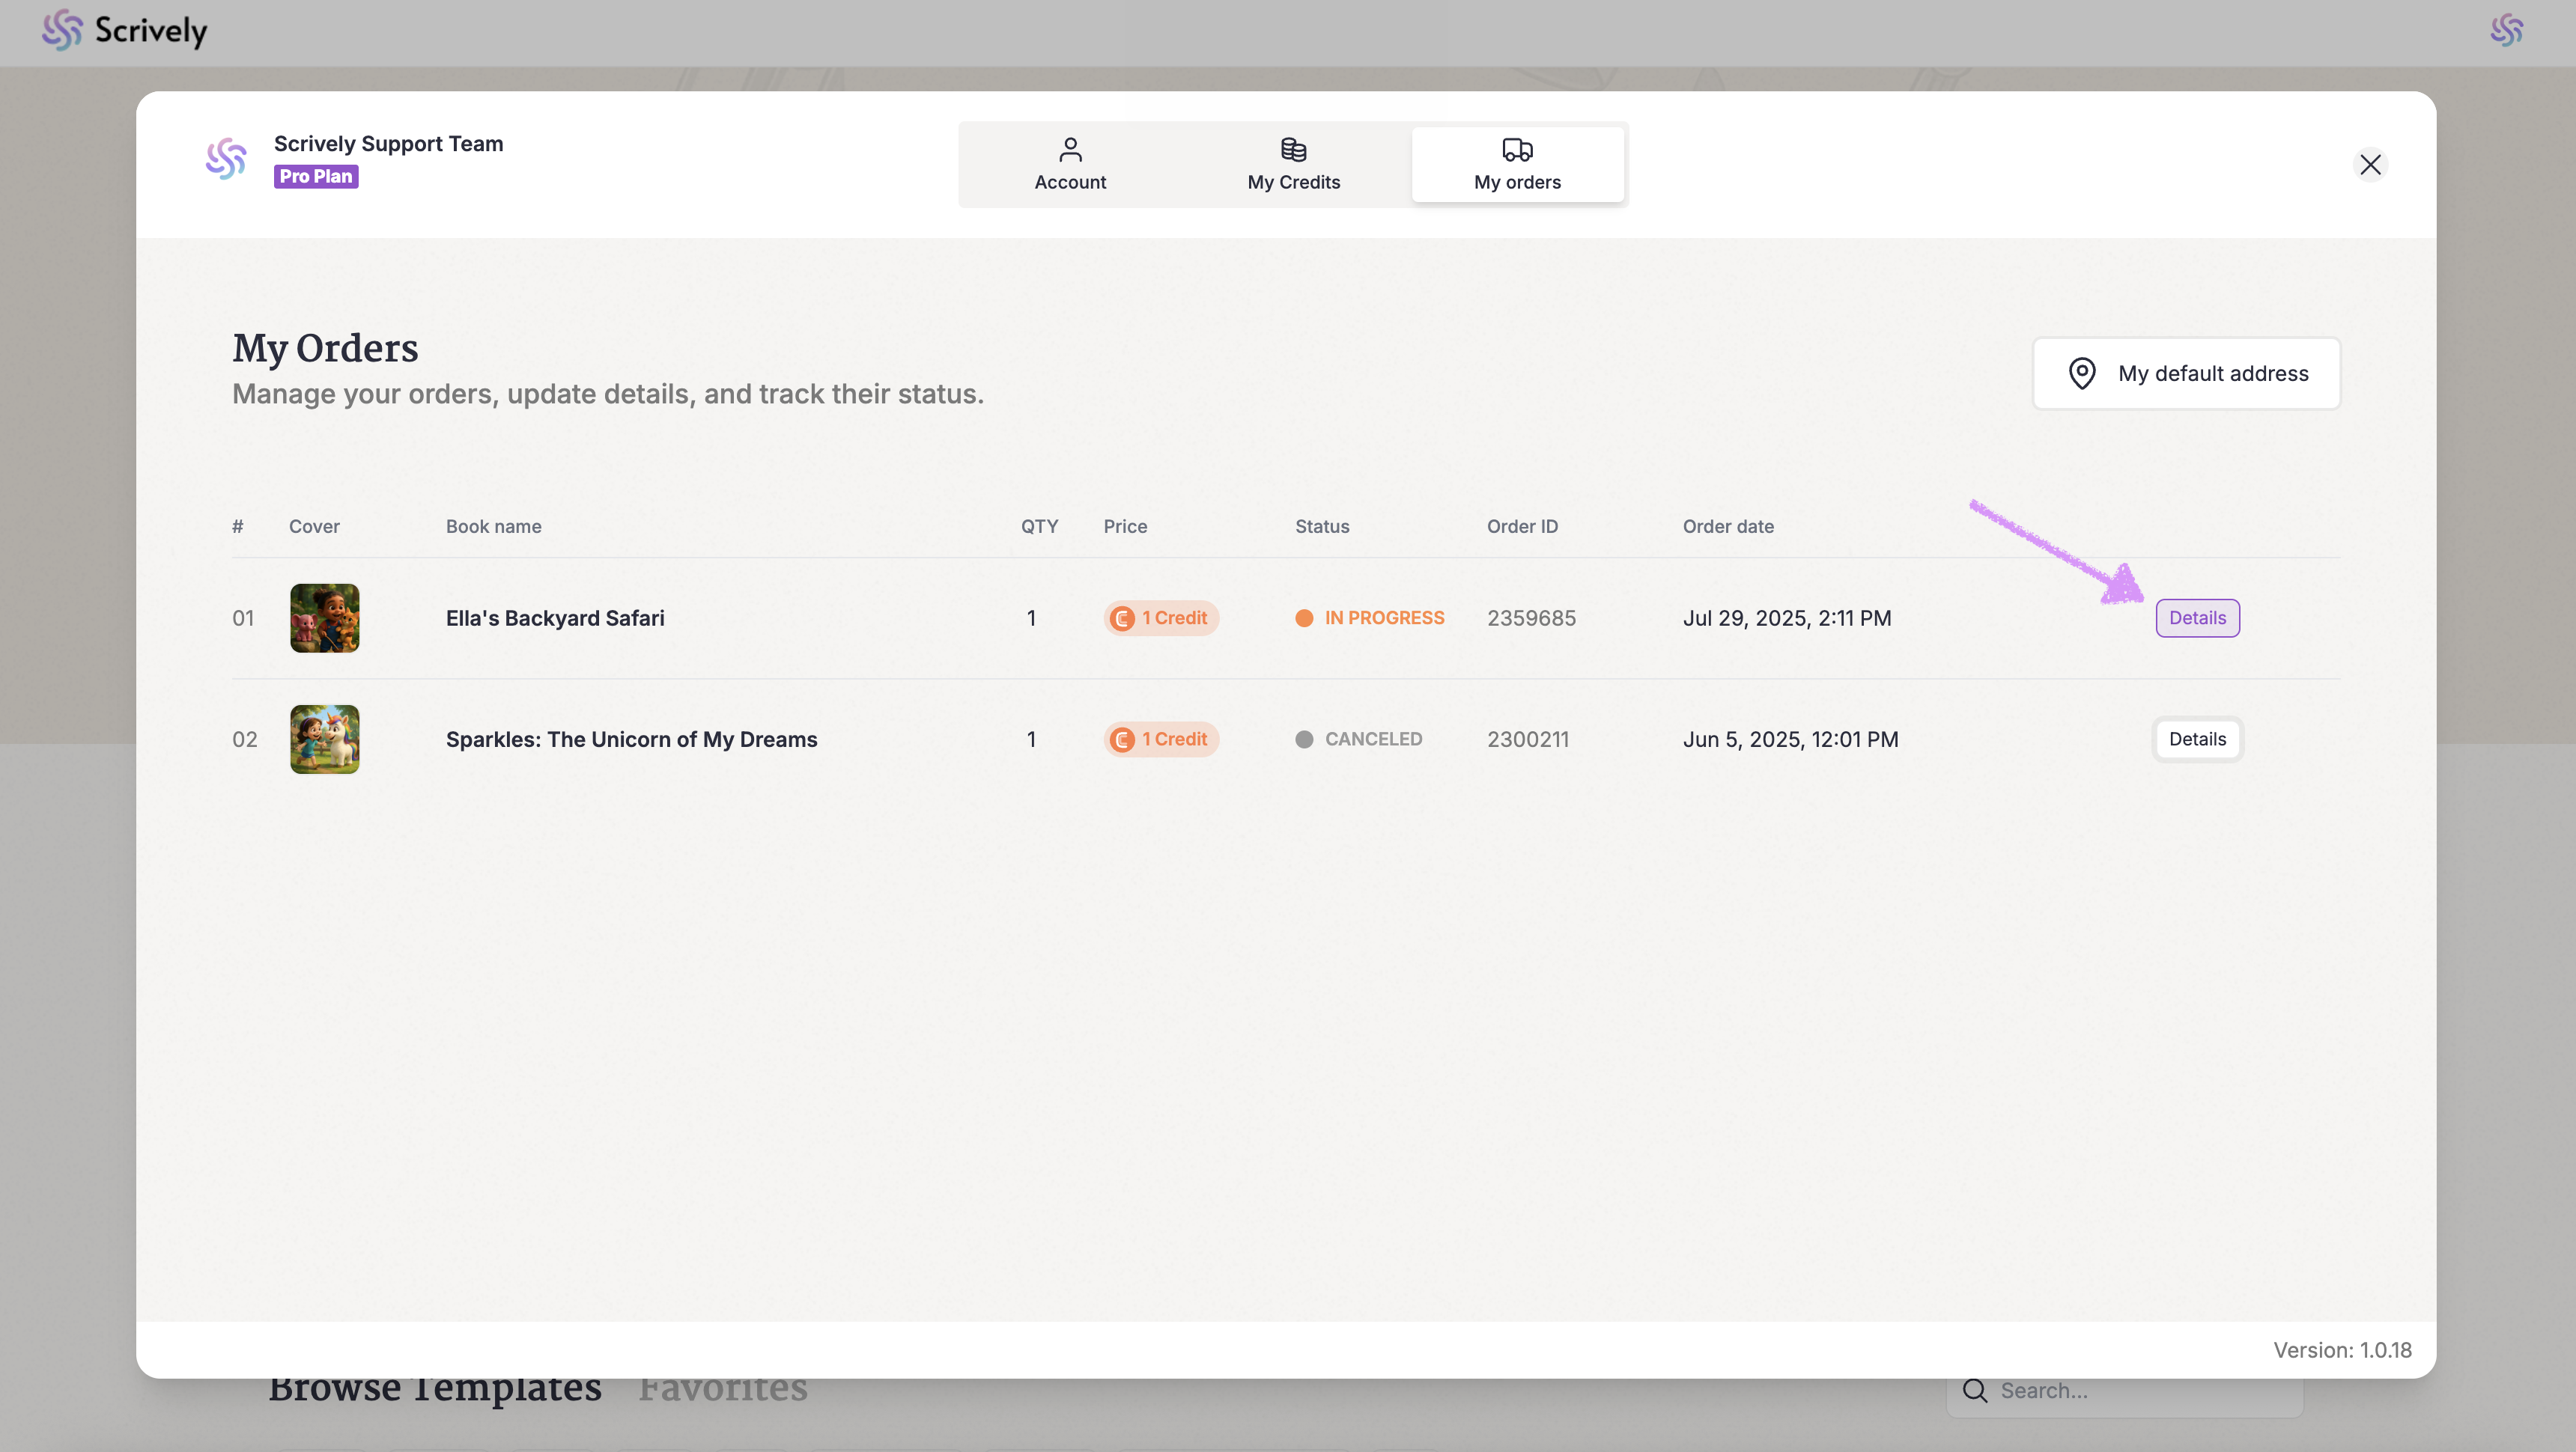Click the IN PROGRESS status indicator
Viewport: 2576px width, 1452px height.
click(1369, 617)
